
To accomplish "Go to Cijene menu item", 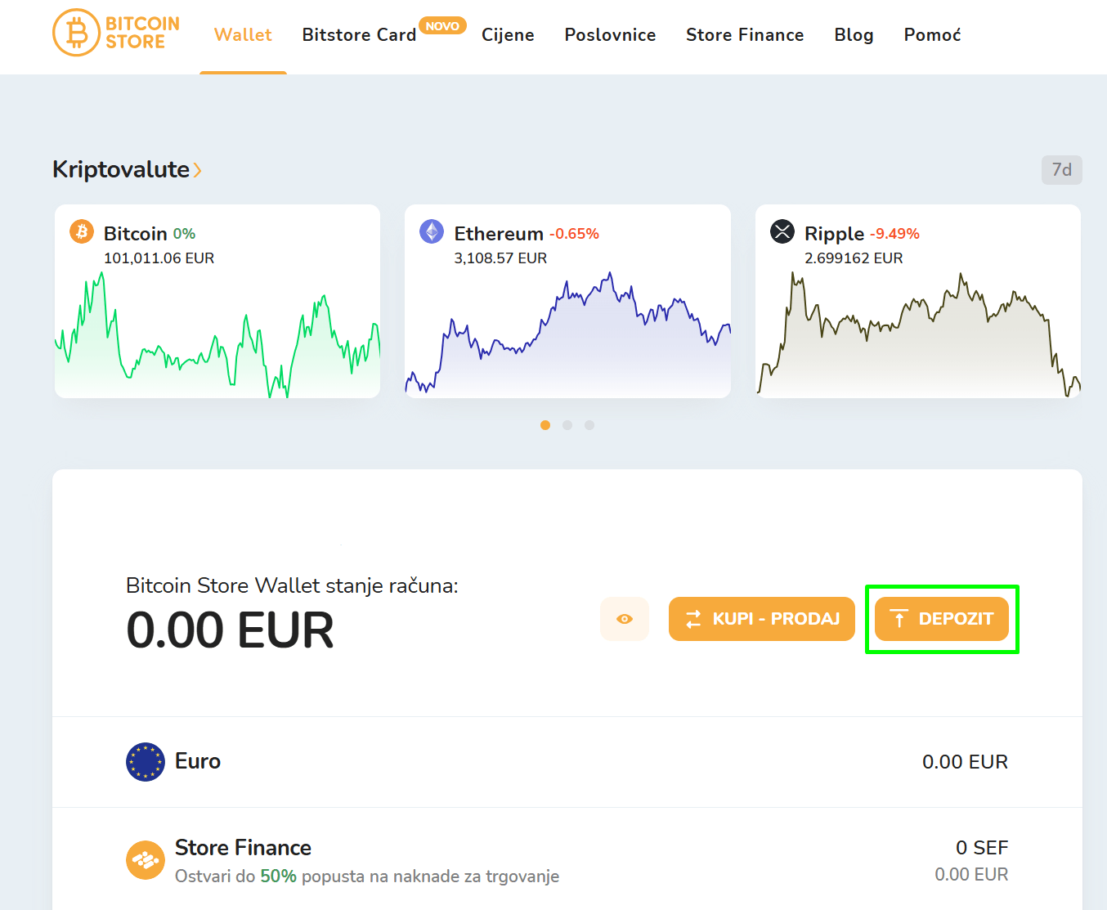I will [x=508, y=35].
